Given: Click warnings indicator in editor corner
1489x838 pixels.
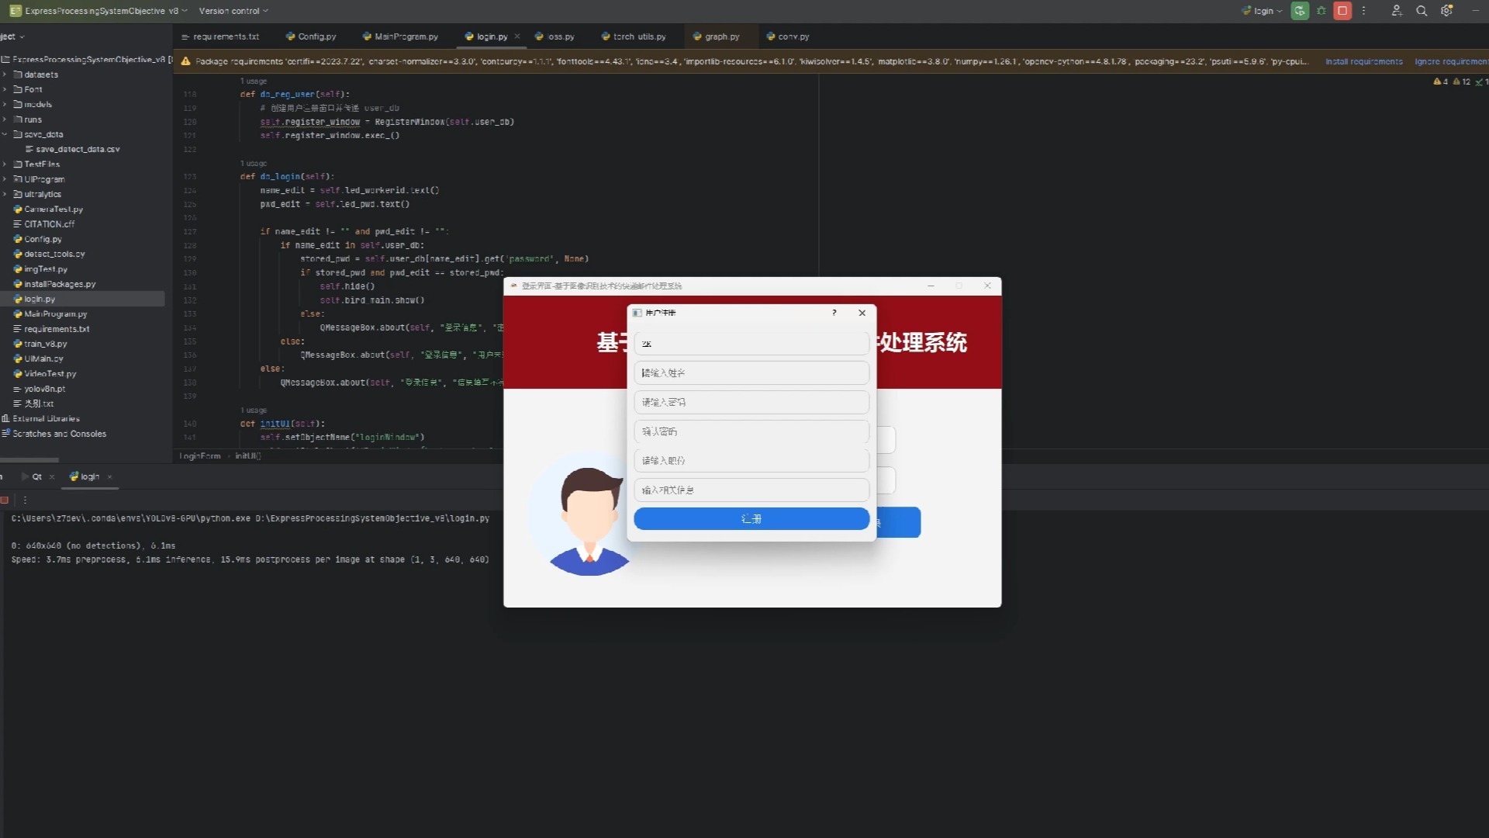Looking at the screenshot, I should click(x=1441, y=81).
